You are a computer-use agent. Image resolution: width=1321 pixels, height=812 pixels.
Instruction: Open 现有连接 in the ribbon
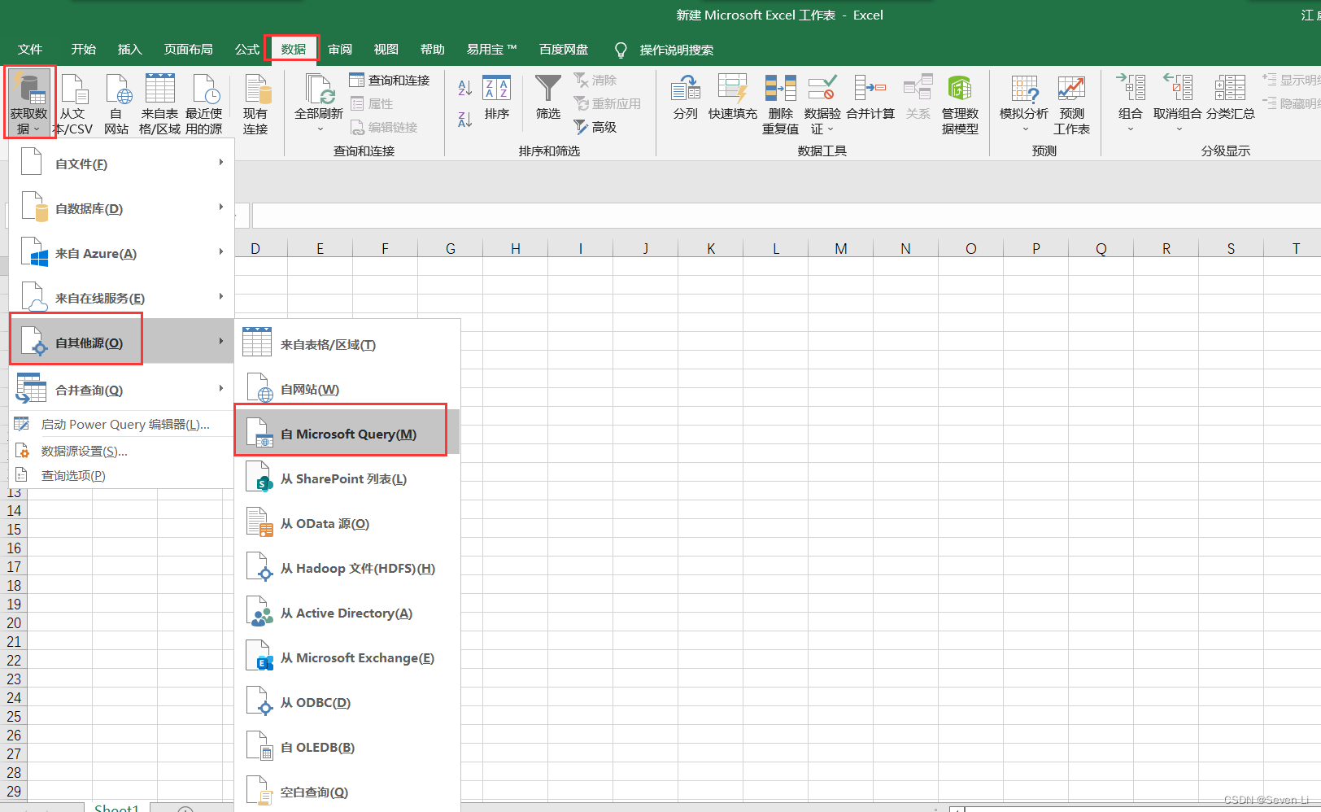255,103
